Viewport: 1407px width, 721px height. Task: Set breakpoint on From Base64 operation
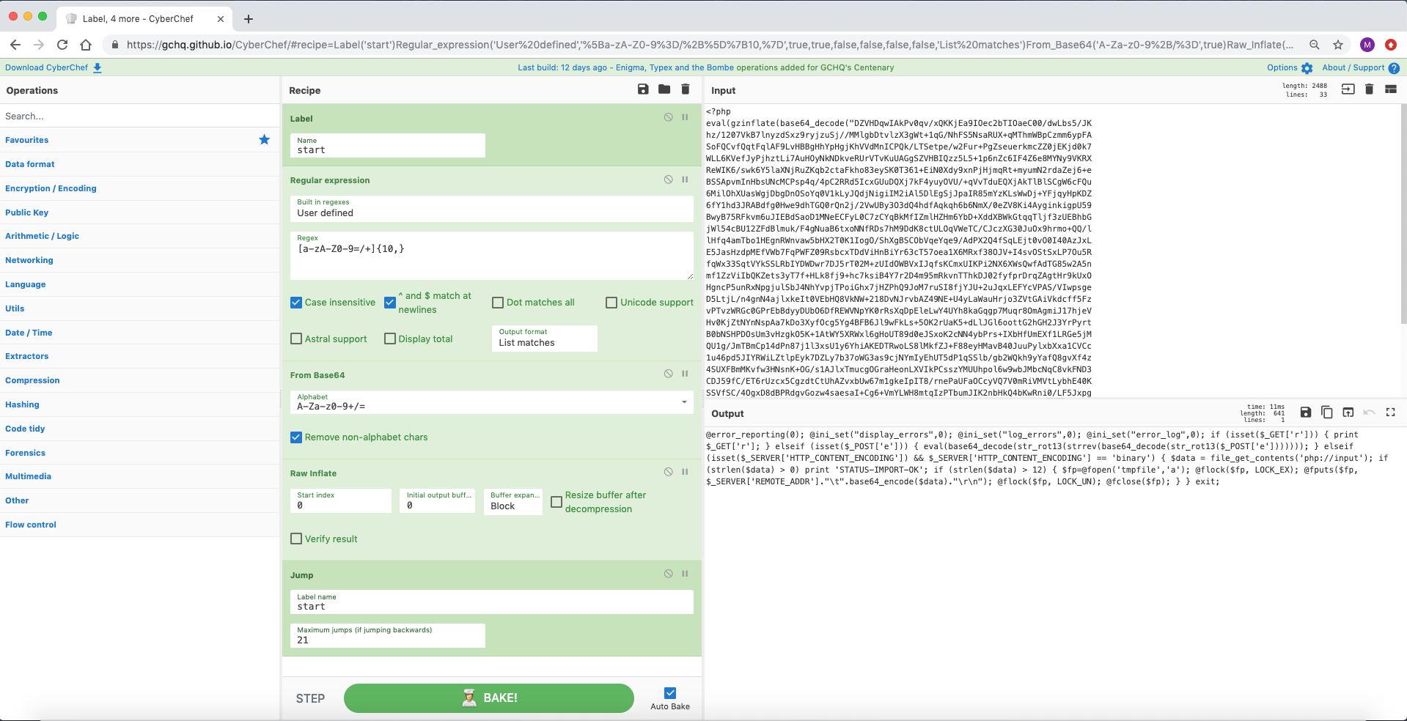coord(685,374)
